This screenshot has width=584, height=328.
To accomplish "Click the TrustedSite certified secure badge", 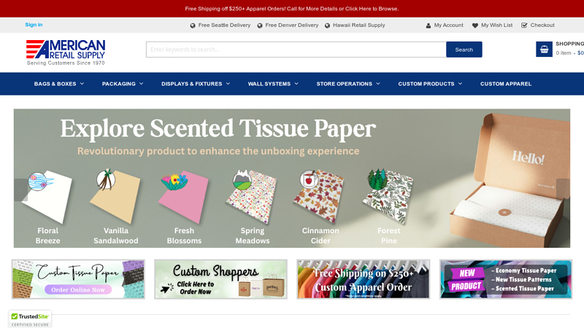I will [x=30, y=319].
